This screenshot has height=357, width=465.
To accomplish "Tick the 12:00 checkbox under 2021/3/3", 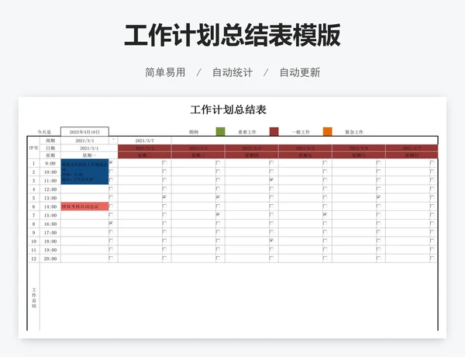I will point(219,189).
